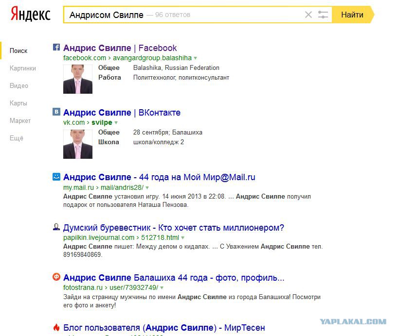
Task: Click the user/73932749/ URL path
Action: pos(134,287)
